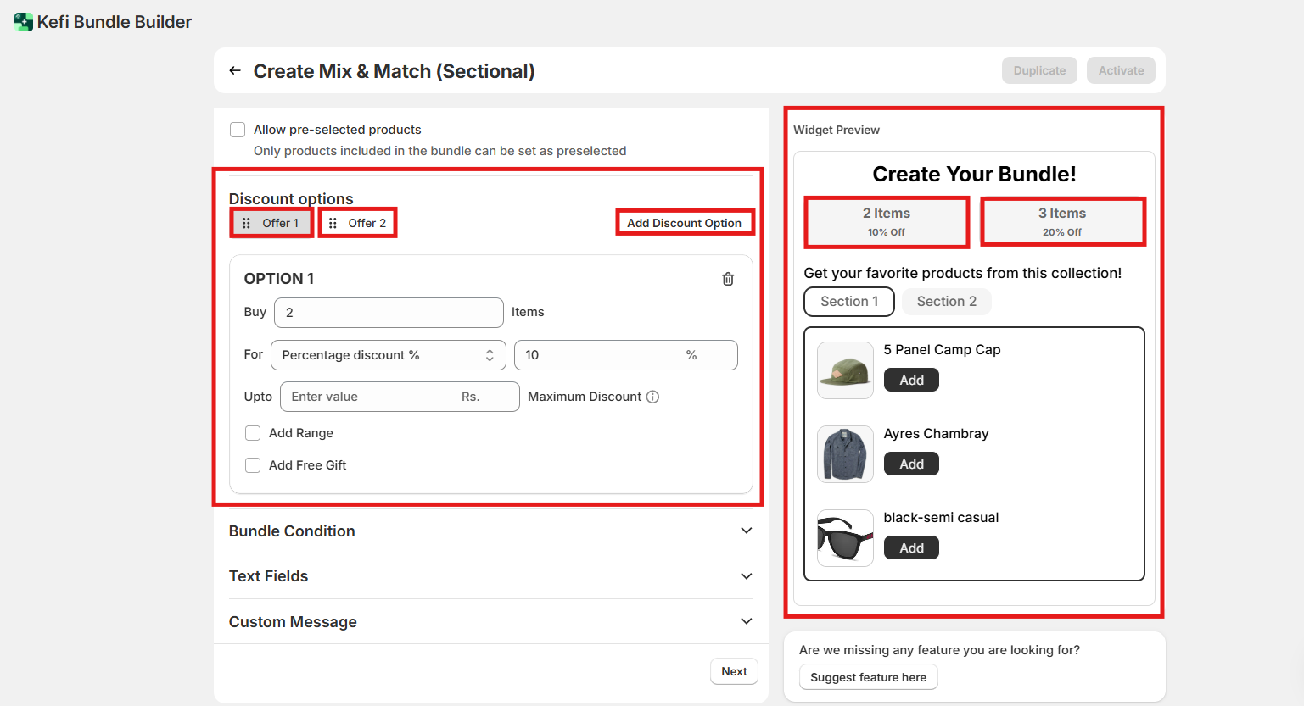This screenshot has height=706, width=1304.
Task: Click the Add Discount Option button
Action: (684, 223)
